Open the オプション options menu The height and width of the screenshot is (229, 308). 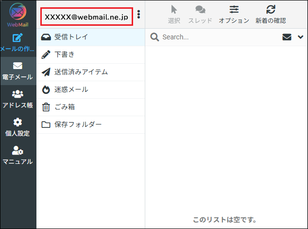click(234, 14)
